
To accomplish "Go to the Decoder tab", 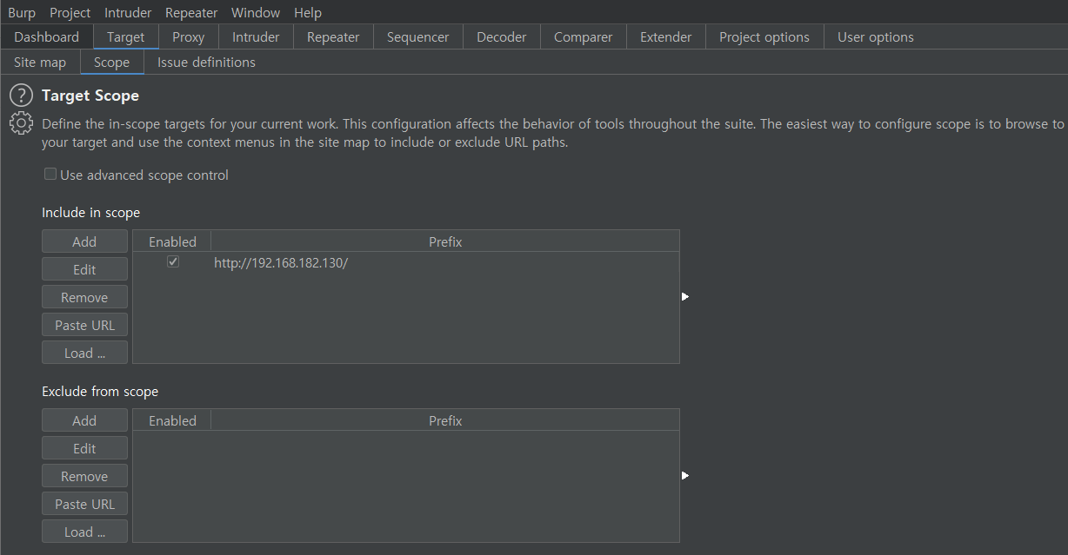I will pyautogui.click(x=502, y=37).
